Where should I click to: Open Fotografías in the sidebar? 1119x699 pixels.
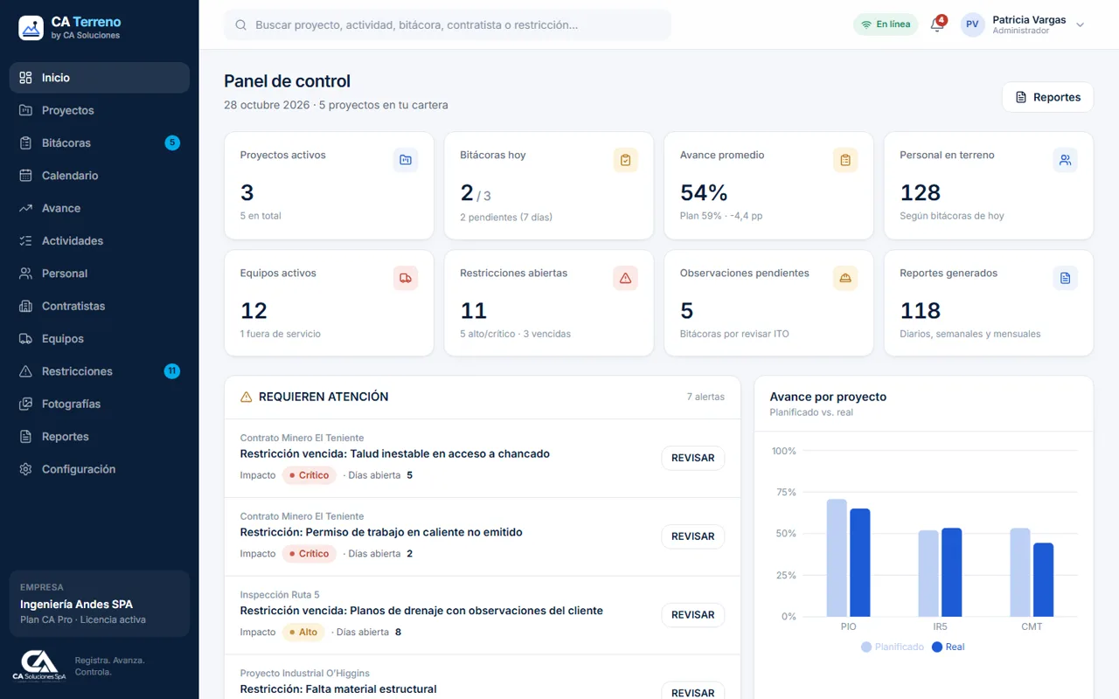pos(100,404)
